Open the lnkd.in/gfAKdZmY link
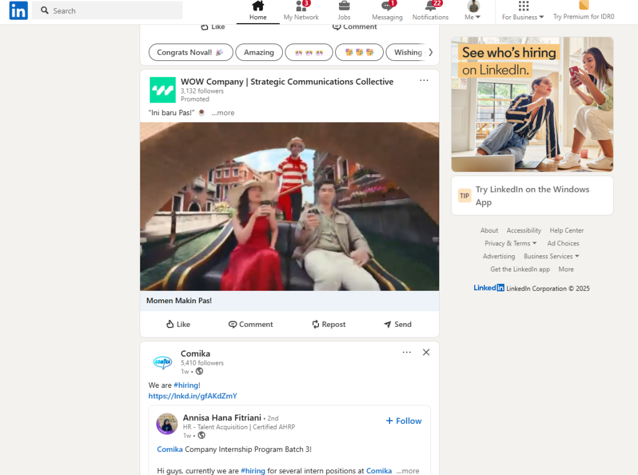 (x=193, y=396)
